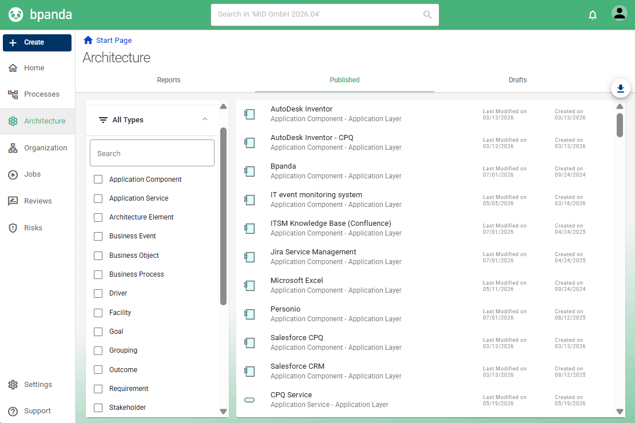Click the Home icon in sidebar
The height and width of the screenshot is (423, 635).
[13, 68]
